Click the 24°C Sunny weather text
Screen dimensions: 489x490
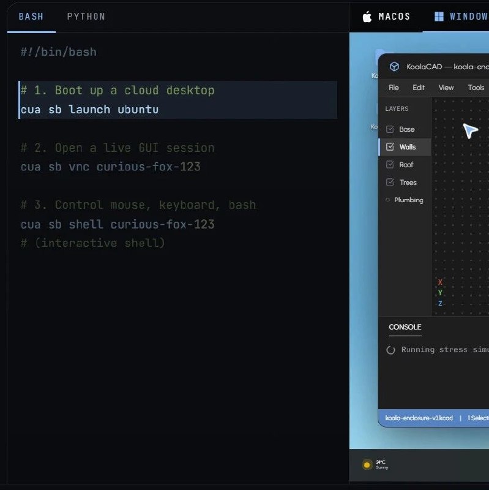[382, 465]
